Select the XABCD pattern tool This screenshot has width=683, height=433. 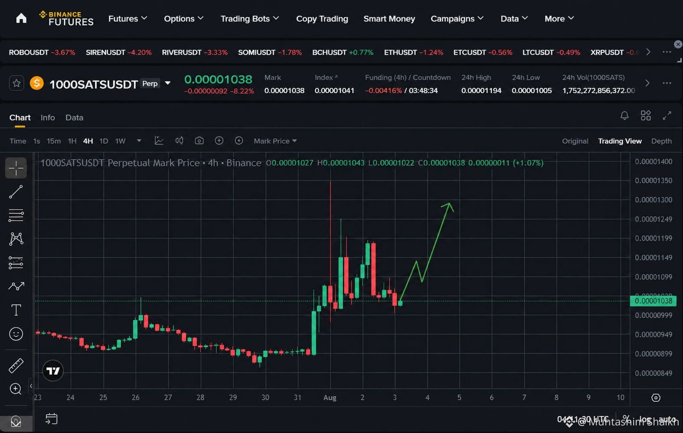tap(16, 238)
